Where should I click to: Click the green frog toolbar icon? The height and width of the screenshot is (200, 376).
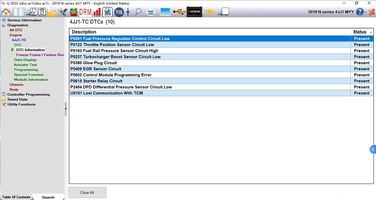[x=74, y=12]
